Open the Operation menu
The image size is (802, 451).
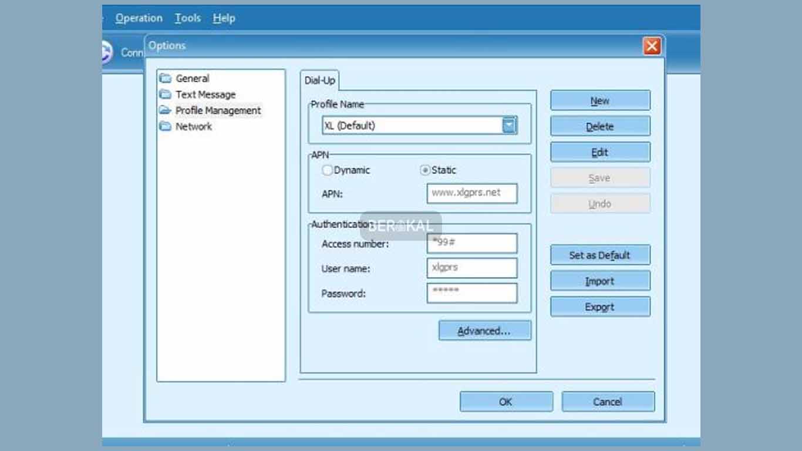pos(139,18)
